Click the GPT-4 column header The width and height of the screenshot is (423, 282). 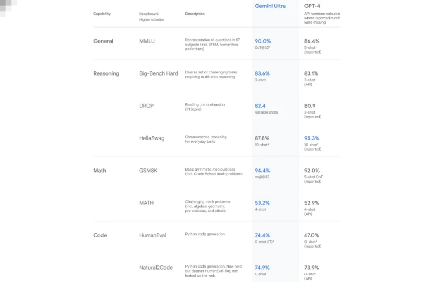point(312,6)
